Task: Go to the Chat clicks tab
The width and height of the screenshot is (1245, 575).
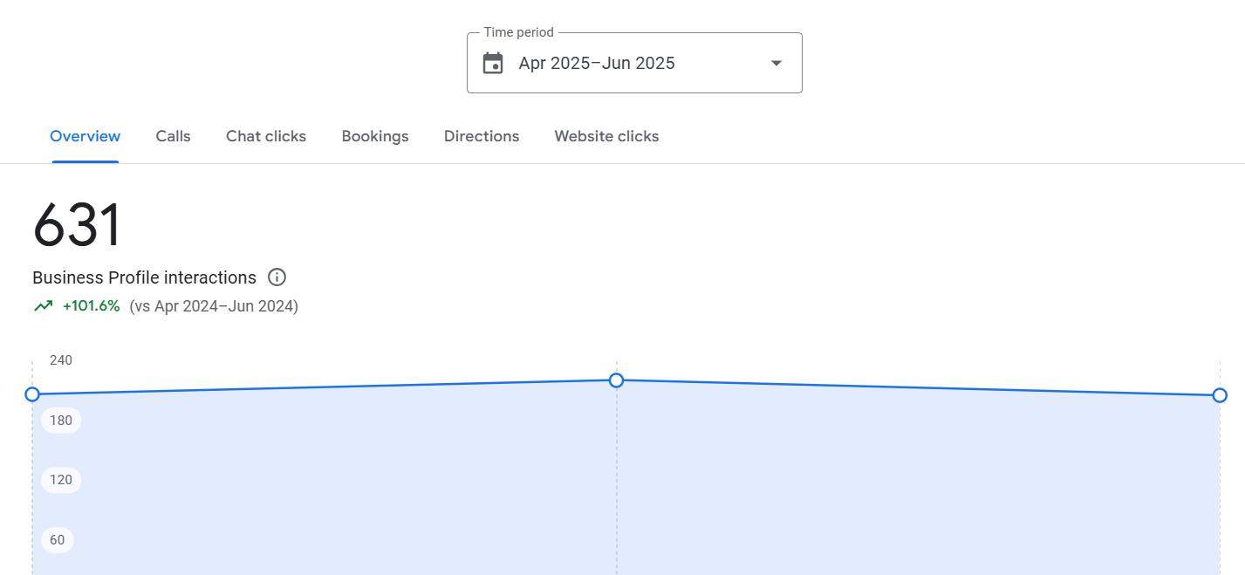Action: (x=266, y=136)
